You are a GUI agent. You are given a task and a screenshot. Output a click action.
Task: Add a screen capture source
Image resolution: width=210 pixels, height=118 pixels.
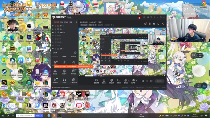pyautogui.click(x=96, y=81)
